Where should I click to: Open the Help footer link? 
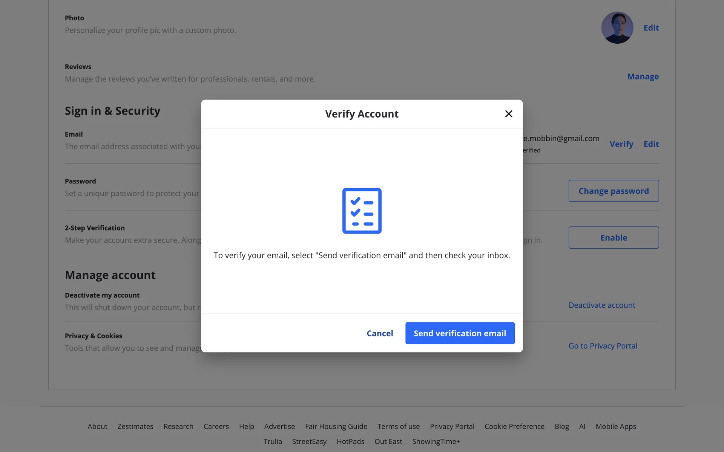pos(246,426)
